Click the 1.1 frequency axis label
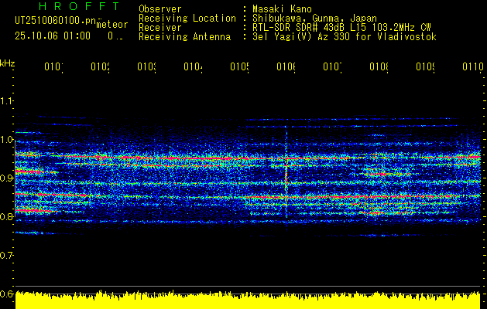Screen dimensions: 487x309 point(7,101)
